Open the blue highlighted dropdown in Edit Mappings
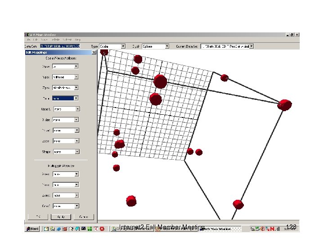Viewport: 324px width, 243px height. point(65,99)
